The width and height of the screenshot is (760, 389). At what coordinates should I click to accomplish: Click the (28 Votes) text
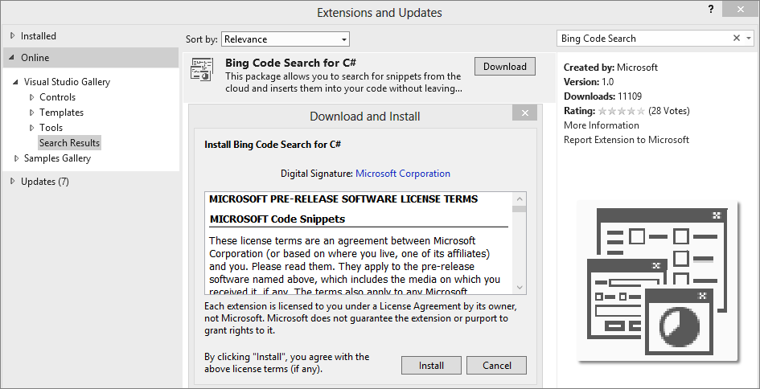(x=669, y=111)
